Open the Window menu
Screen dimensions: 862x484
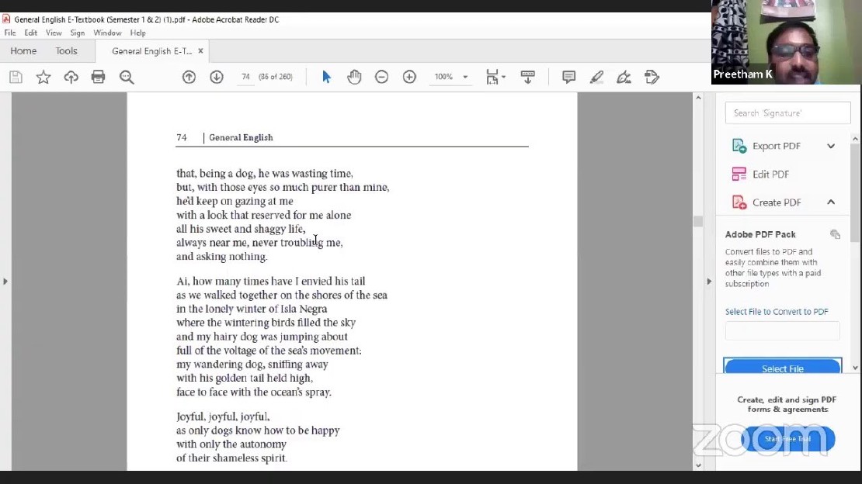pos(107,33)
